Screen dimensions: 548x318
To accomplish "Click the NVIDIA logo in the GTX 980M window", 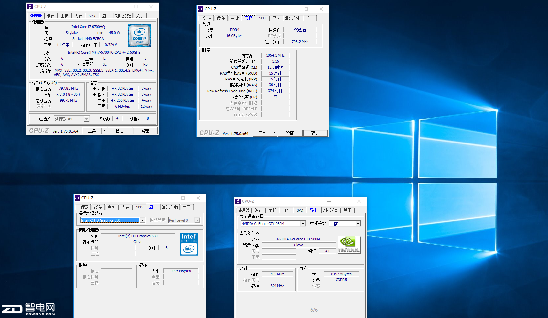I will tap(349, 245).
